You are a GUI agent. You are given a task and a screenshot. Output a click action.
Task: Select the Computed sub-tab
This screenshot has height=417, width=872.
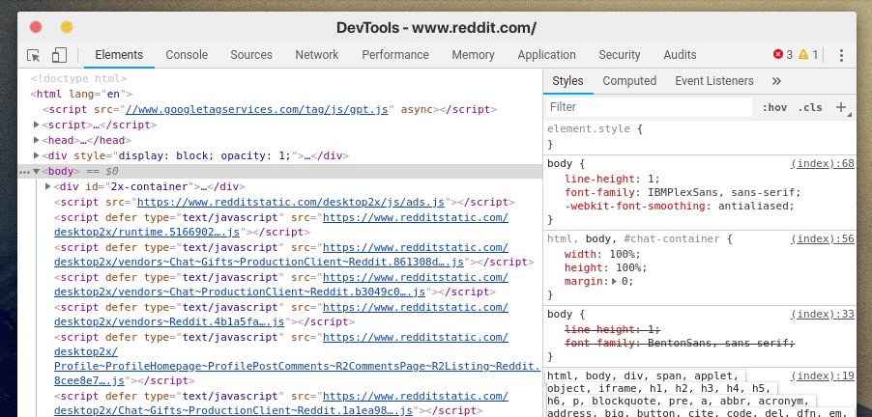(x=629, y=81)
